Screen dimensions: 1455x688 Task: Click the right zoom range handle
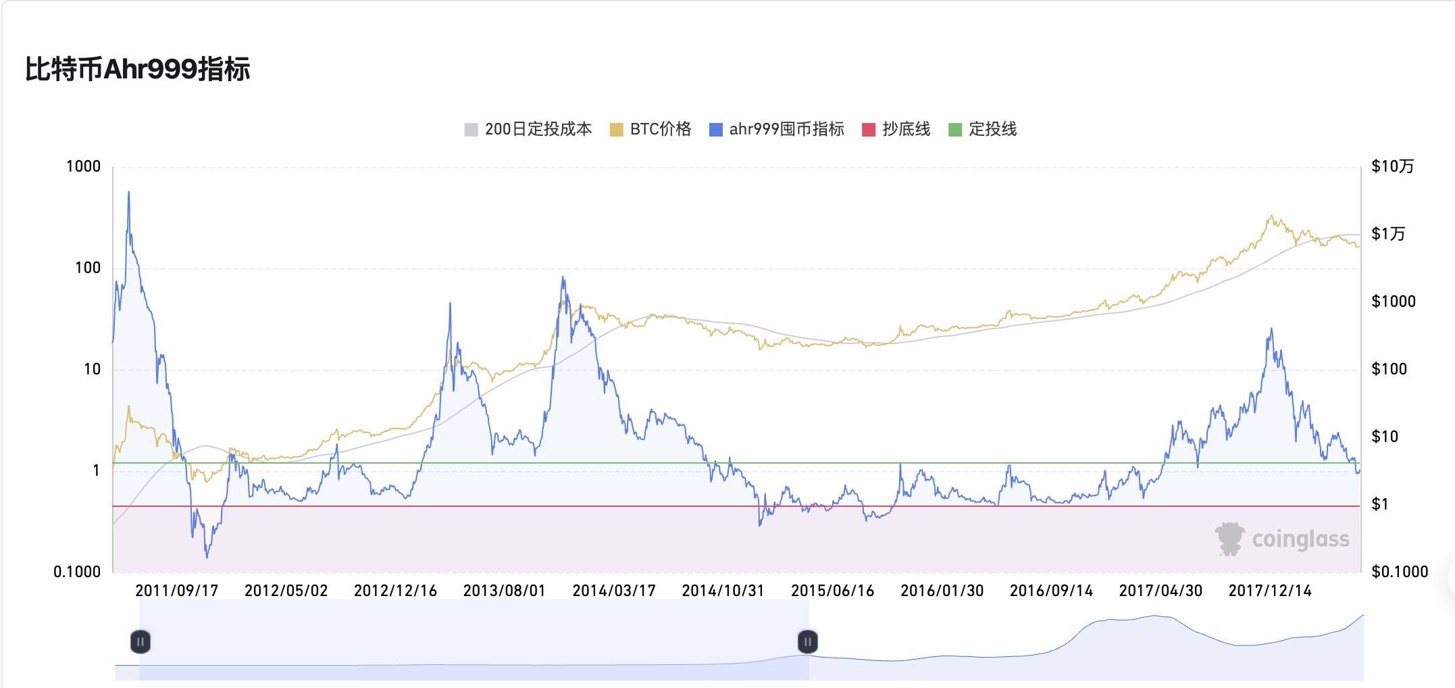pos(808,641)
